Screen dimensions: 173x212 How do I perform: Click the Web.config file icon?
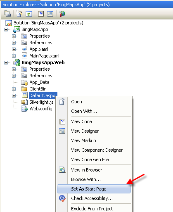24,109
